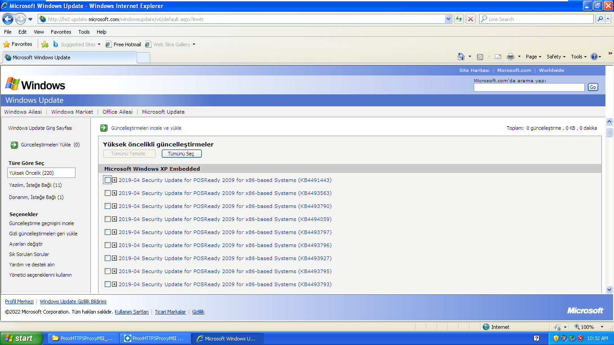Click the Free Hotmail favorites icon
The height and width of the screenshot is (345, 614).
pos(108,44)
